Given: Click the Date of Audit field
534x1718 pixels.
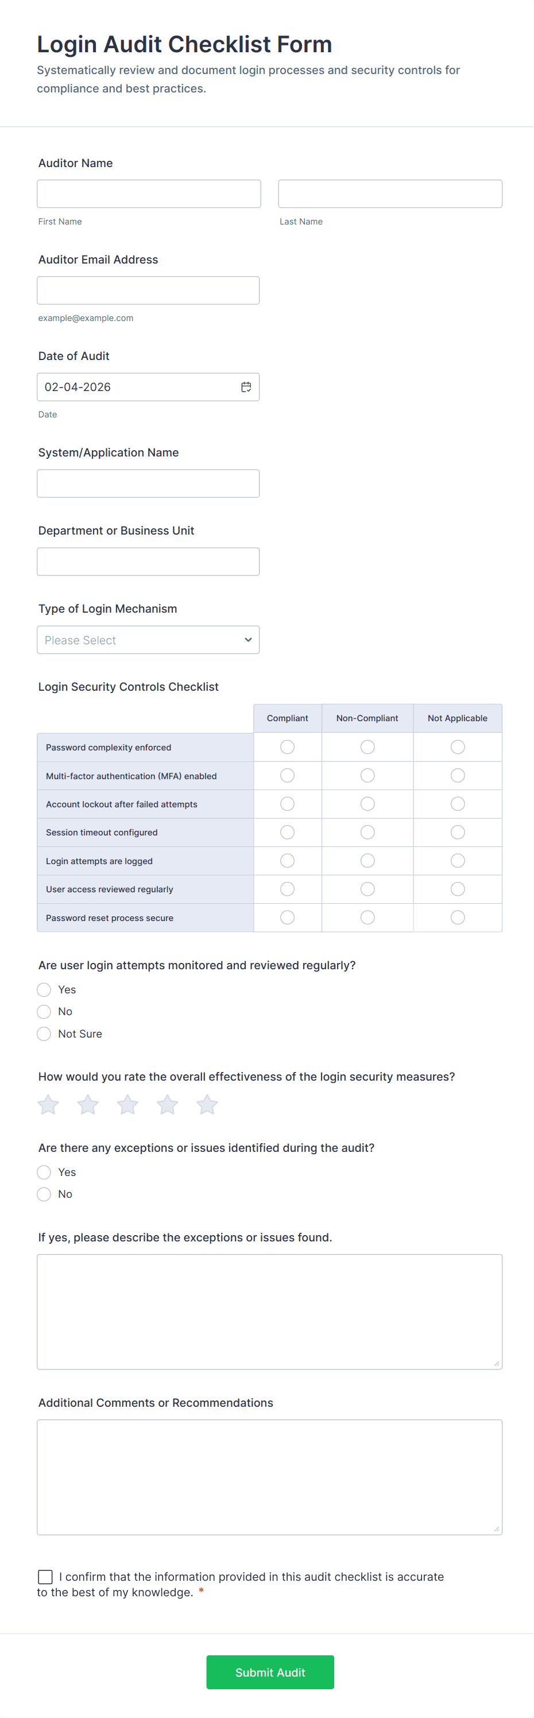Looking at the screenshot, I should click(137, 387).
